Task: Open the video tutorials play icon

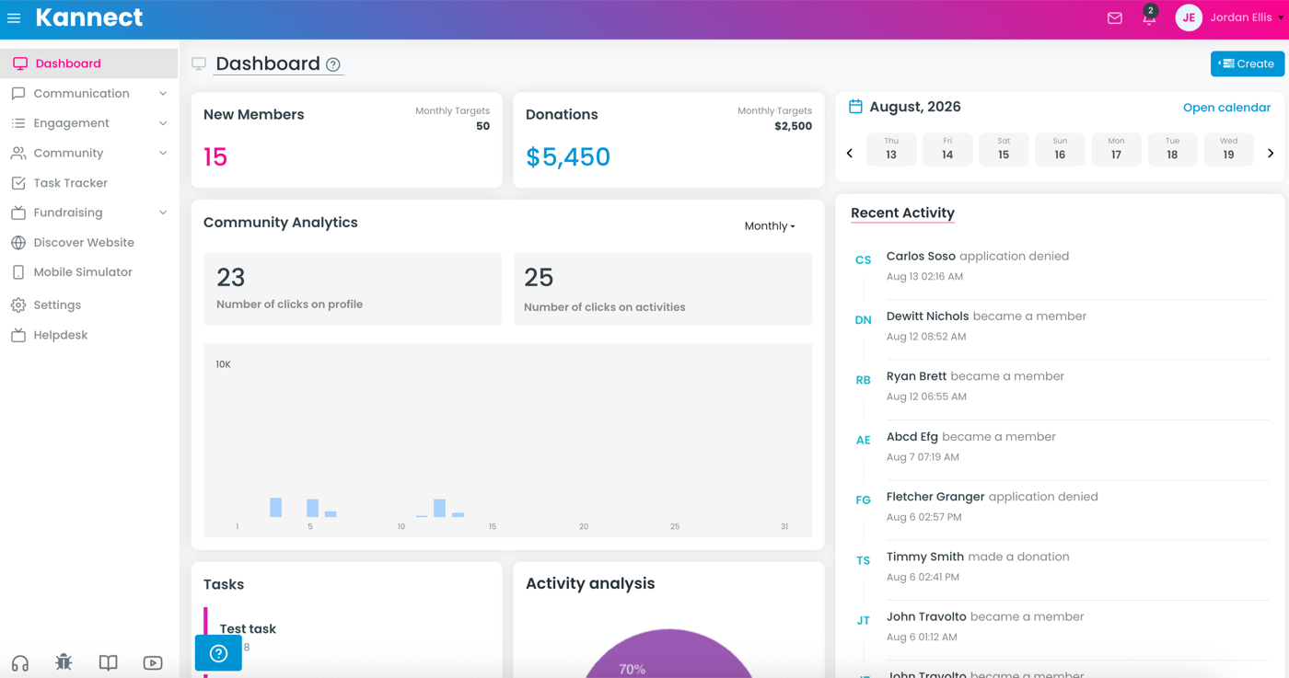Action: [153, 663]
